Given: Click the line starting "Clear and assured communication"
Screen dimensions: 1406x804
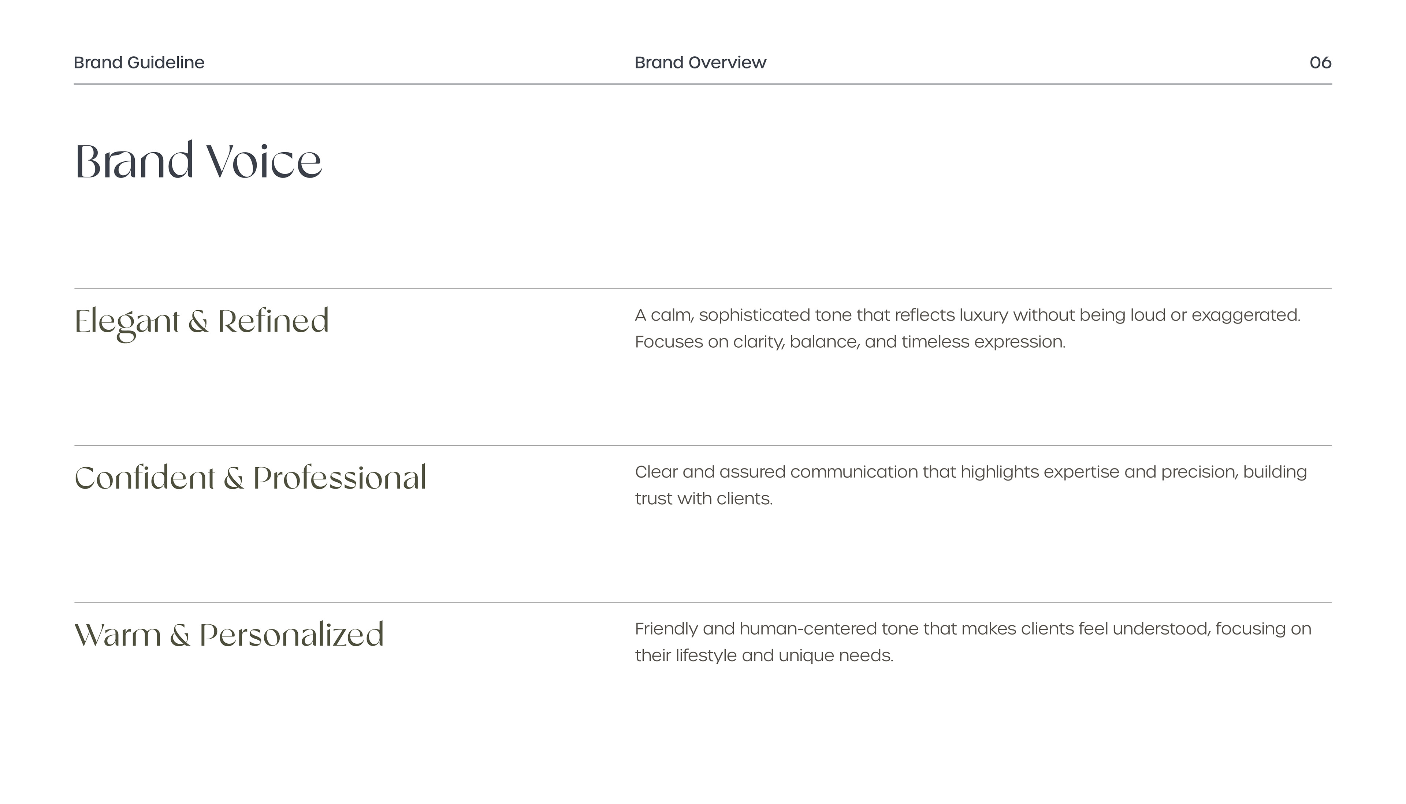Looking at the screenshot, I should coord(971,472).
